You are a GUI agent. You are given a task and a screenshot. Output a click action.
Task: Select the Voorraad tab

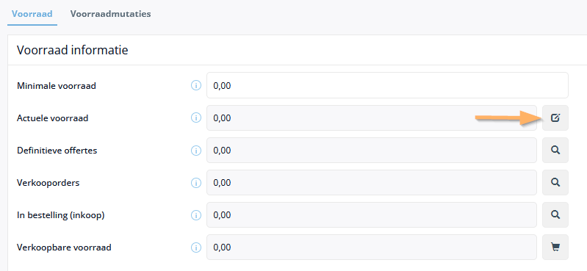32,14
